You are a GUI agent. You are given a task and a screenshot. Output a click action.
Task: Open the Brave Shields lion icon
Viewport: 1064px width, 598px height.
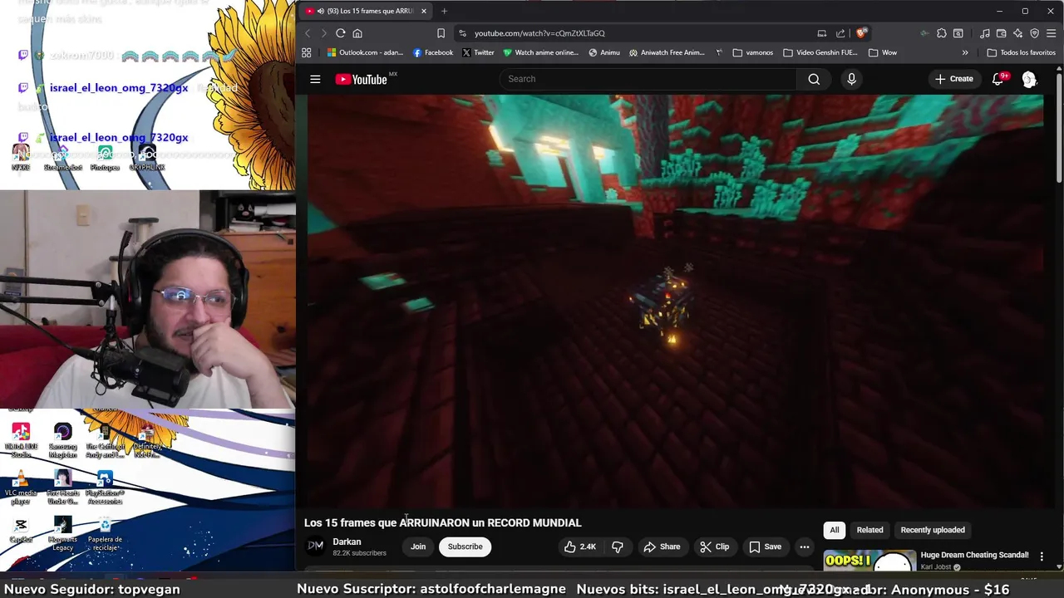(861, 33)
